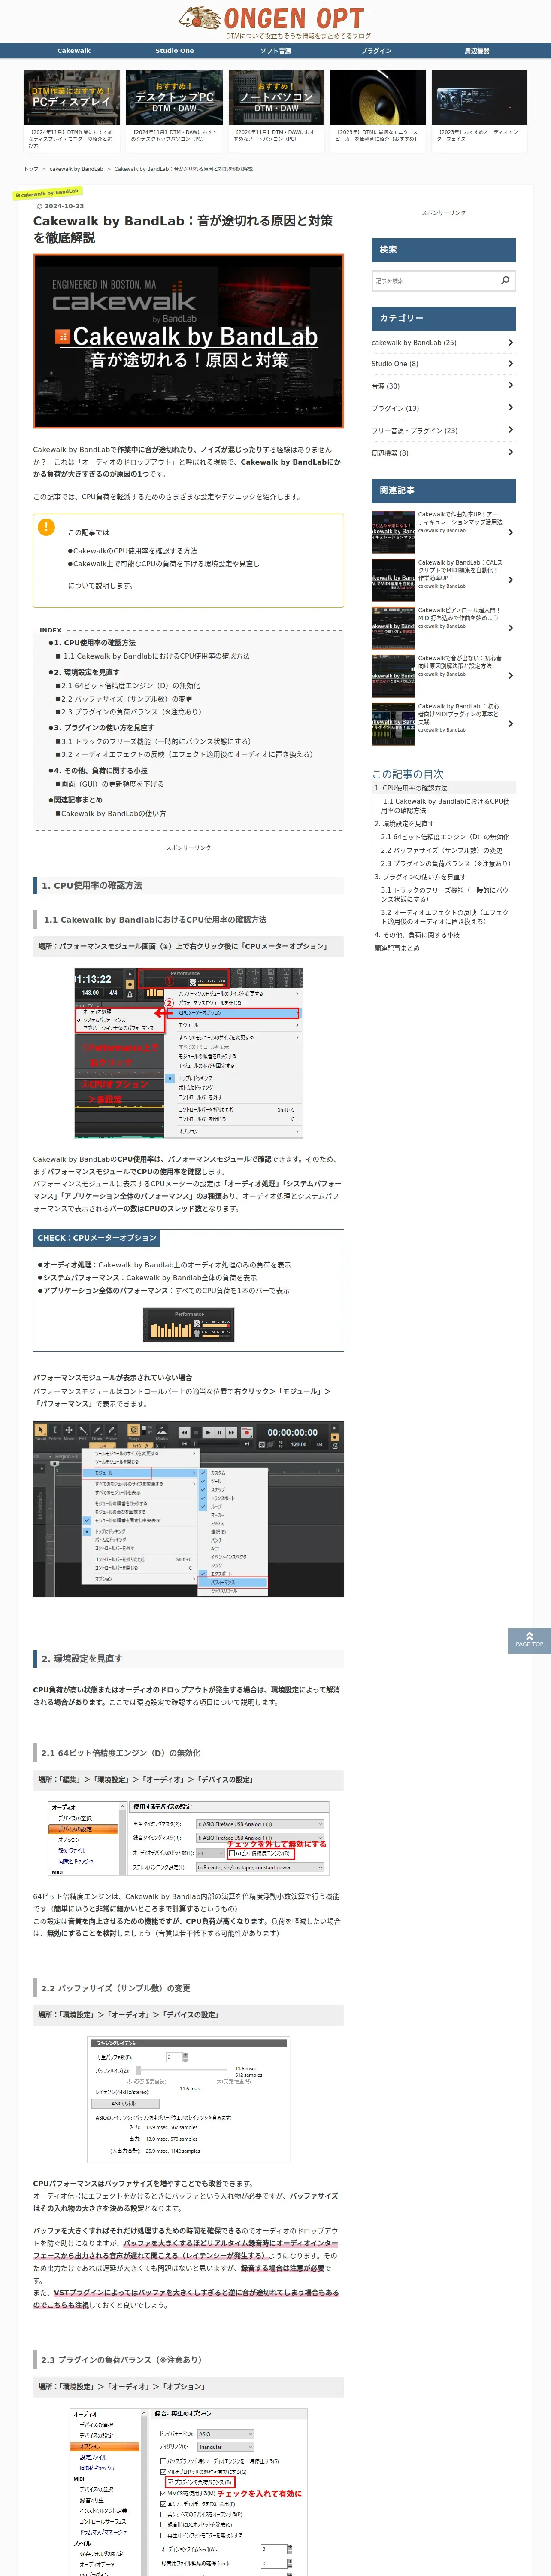Click the magnifier search icon in the sidebar
The image size is (551, 2576).
(505, 280)
